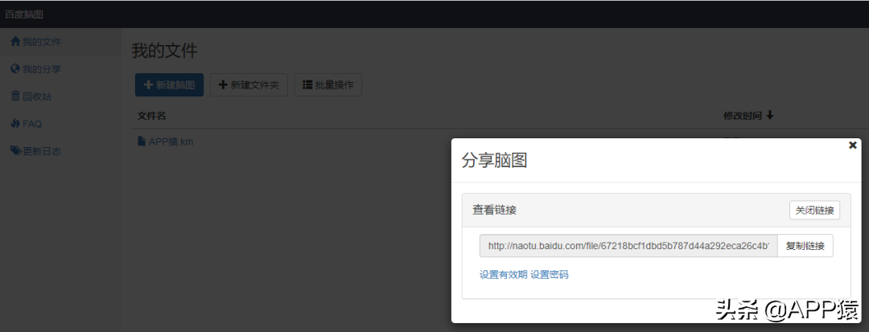Click 关闭链接 button
This screenshot has height=332, width=869.
pyautogui.click(x=814, y=211)
